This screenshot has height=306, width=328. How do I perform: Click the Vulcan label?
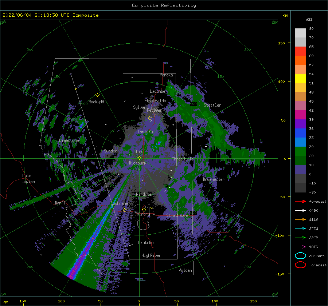185,270
